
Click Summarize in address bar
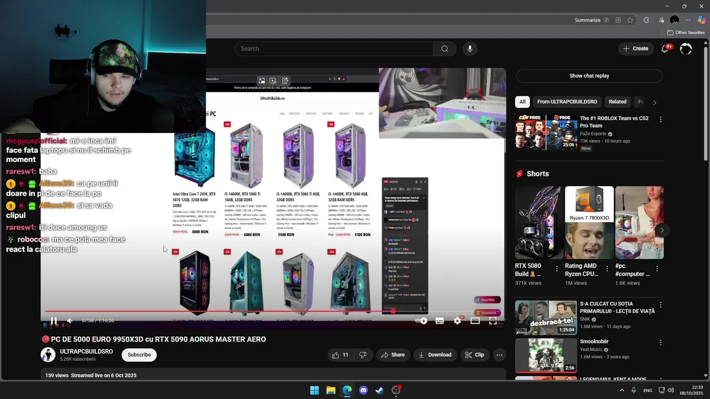pos(587,20)
